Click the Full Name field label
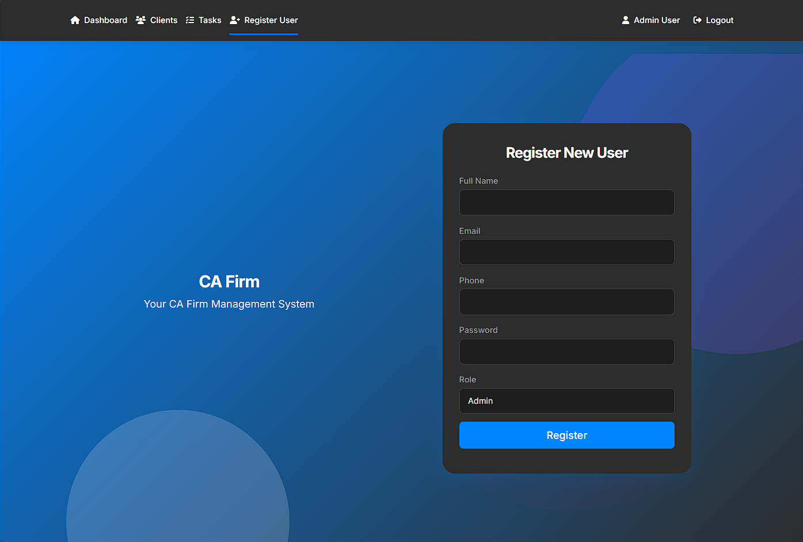Image resolution: width=803 pixels, height=542 pixels. 478,181
